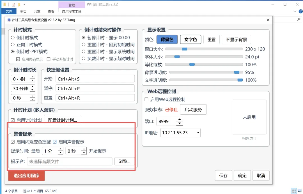Click the 重置 hotkey field Ctrl+Alt+R
Screen dimensions: 303x194
[95, 98]
